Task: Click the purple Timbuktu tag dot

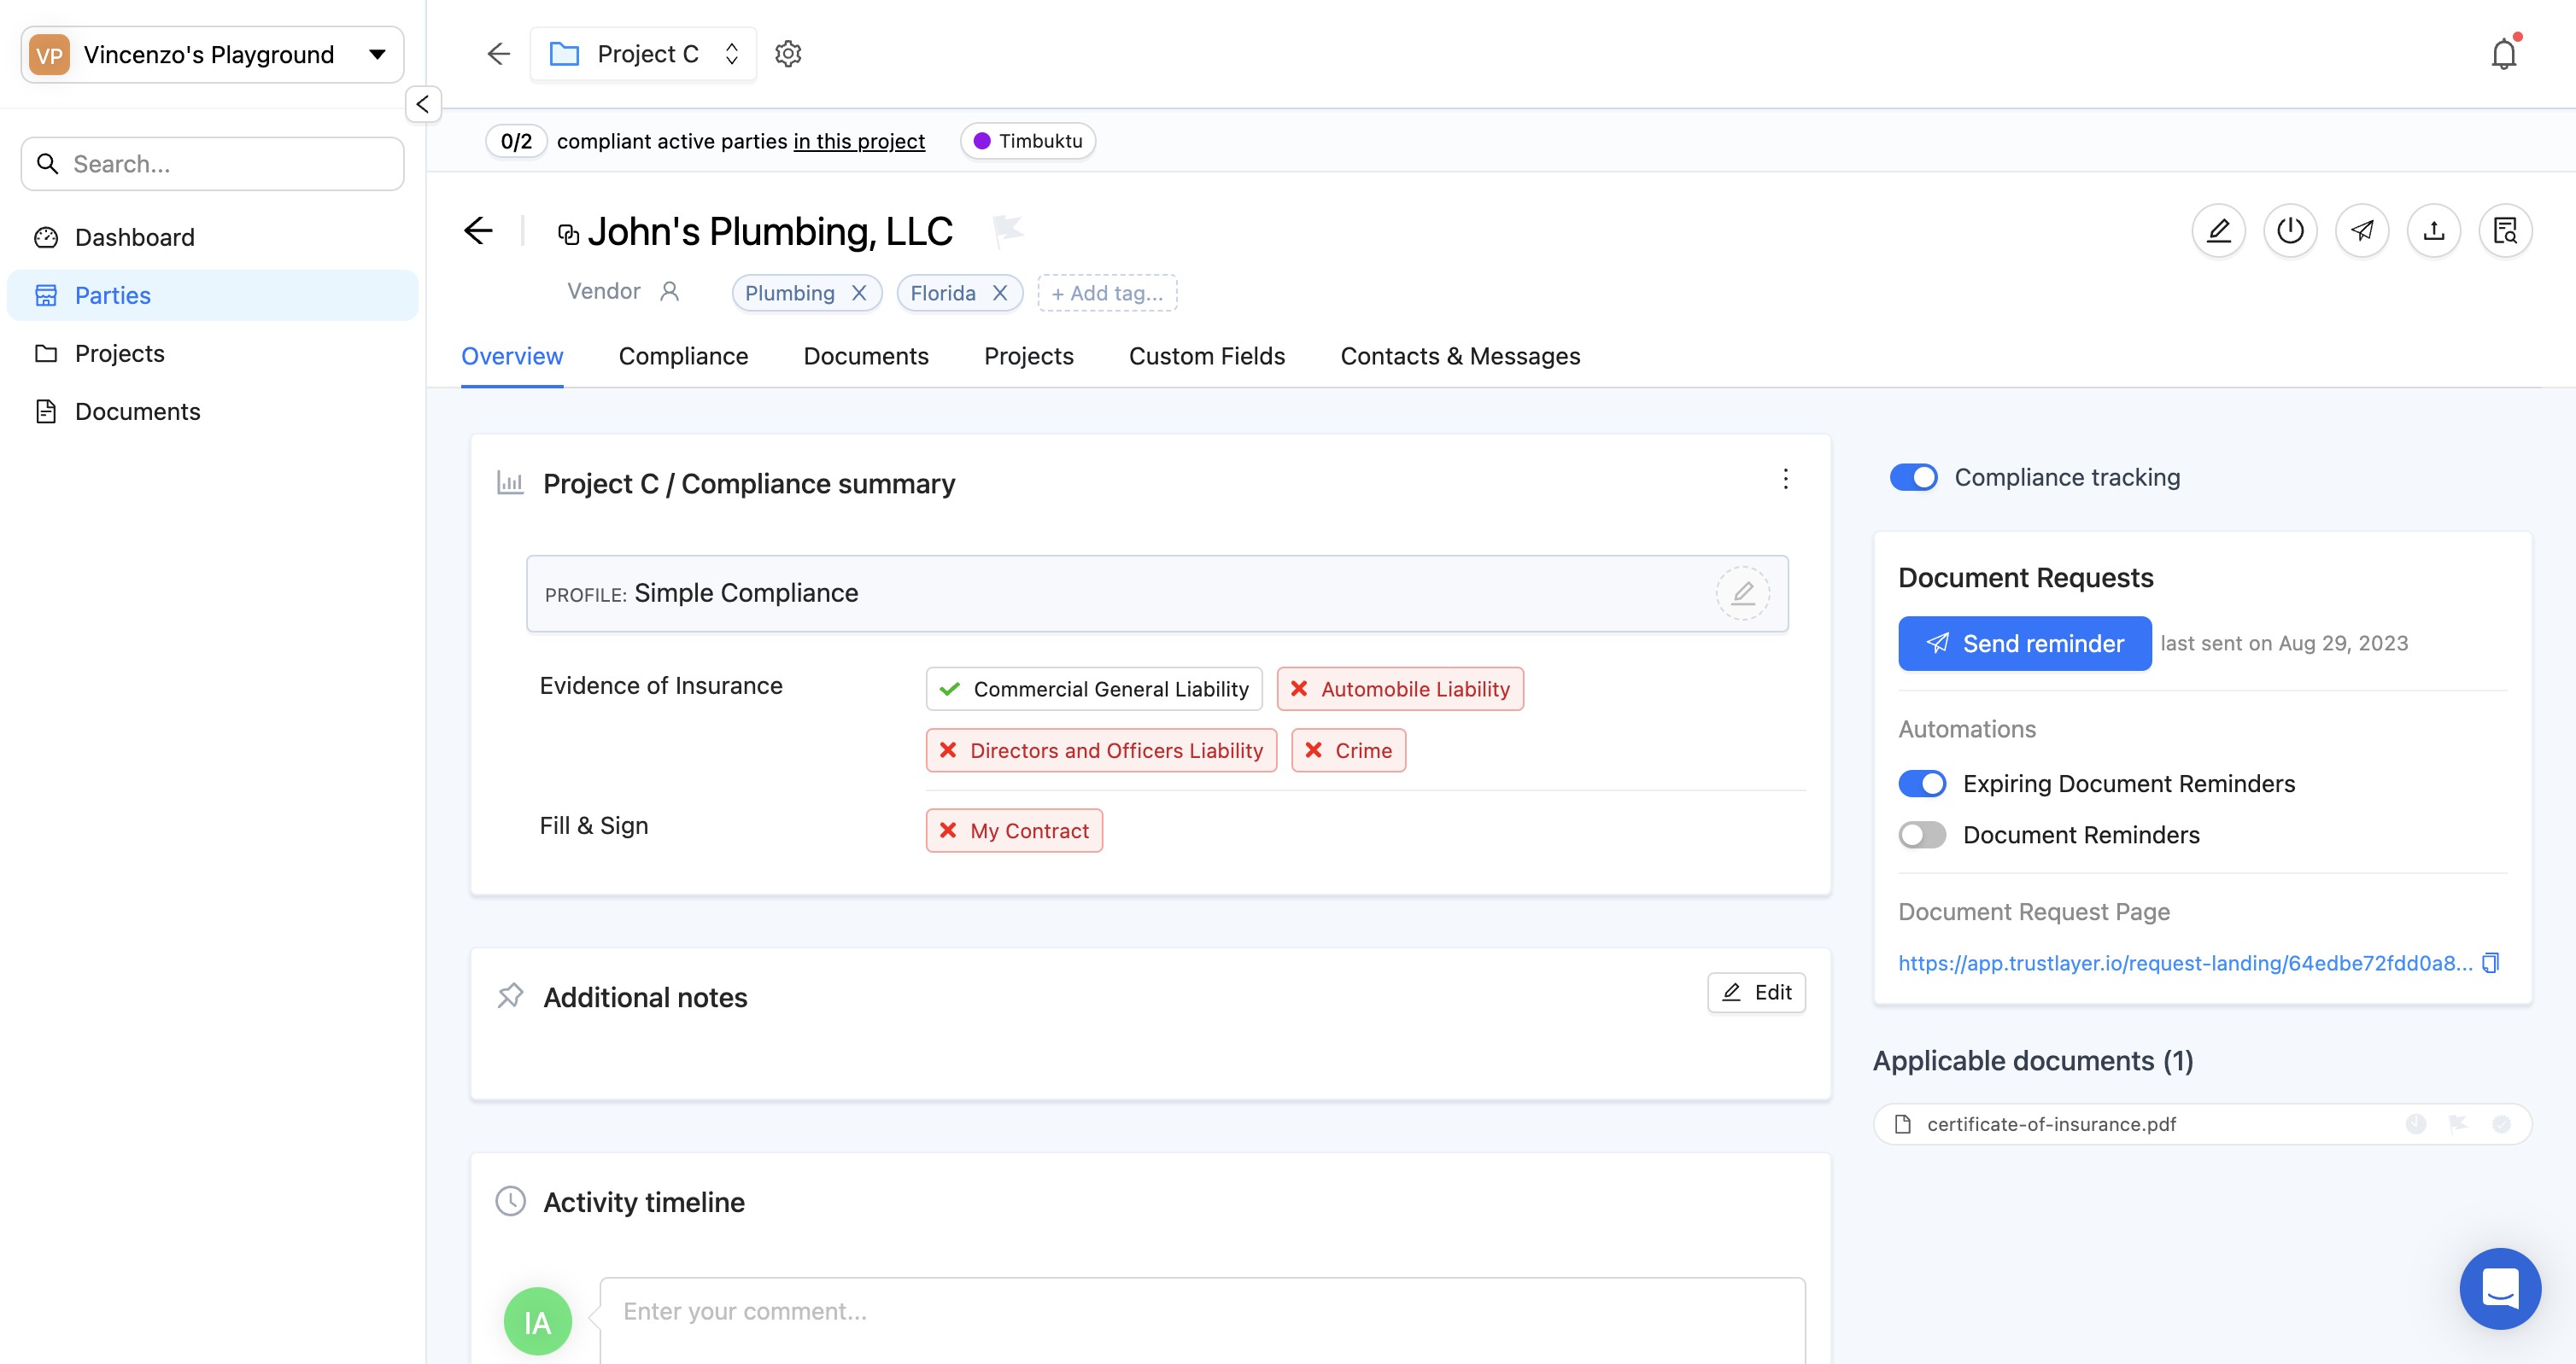Action: click(982, 141)
